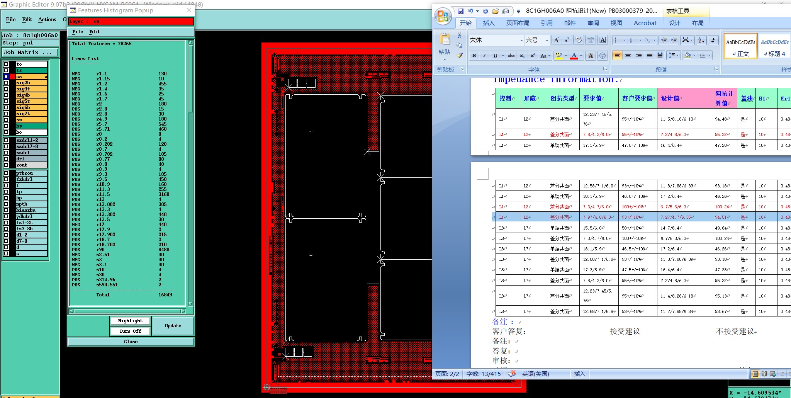Toggle checkbox for layer rout
791x398 pixels.
(x=6, y=165)
